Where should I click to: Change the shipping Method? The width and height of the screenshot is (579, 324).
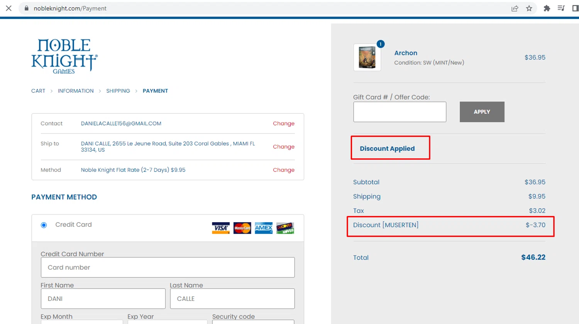[x=284, y=170]
